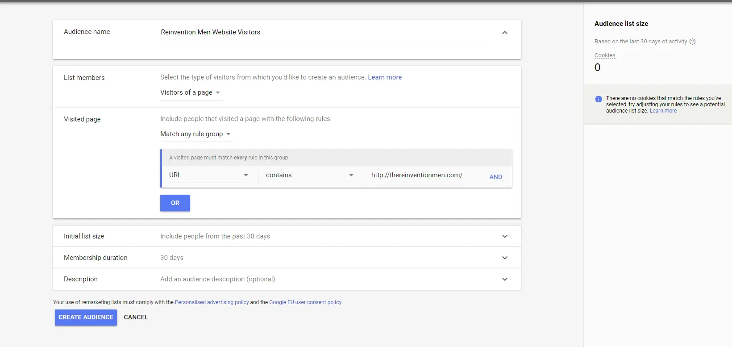Collapse the Audience name section chevron
Image resolution: width=732 pixels, height=347 pixels.
(x=504, y=33)
